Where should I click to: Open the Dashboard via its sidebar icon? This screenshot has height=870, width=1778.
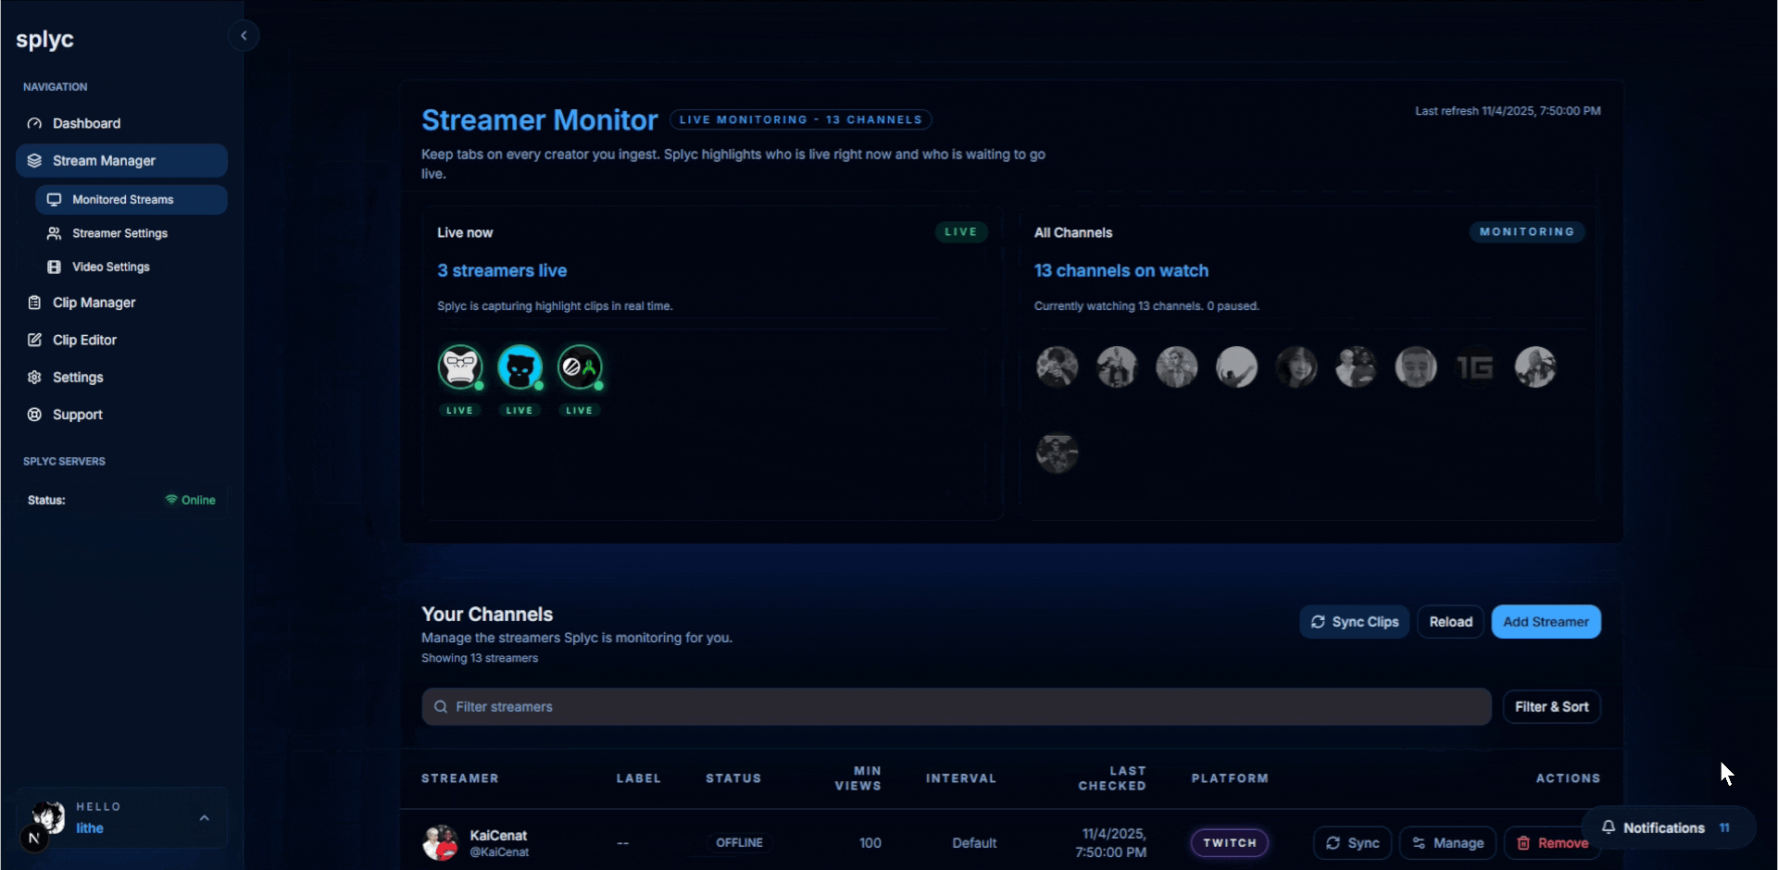click(x=34, y=123)
